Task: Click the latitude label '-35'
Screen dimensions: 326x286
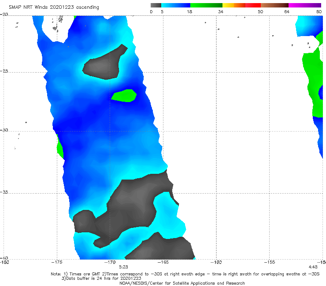Action: pyautogui.click(x=4, y=192)
